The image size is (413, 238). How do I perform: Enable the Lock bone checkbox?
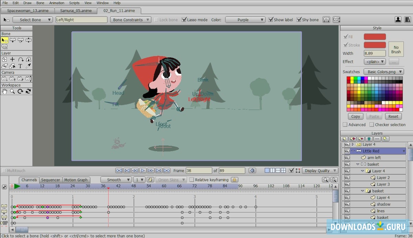tap(156, 20)
